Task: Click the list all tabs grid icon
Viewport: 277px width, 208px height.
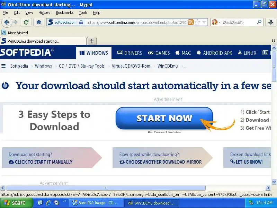Action: [274, 41]
